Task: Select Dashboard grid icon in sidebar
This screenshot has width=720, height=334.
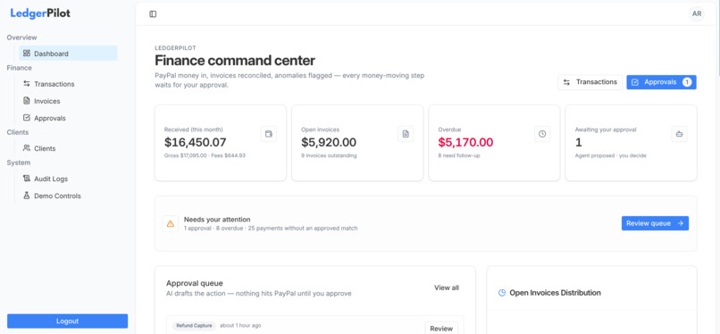Action: [x=27, y=54]
